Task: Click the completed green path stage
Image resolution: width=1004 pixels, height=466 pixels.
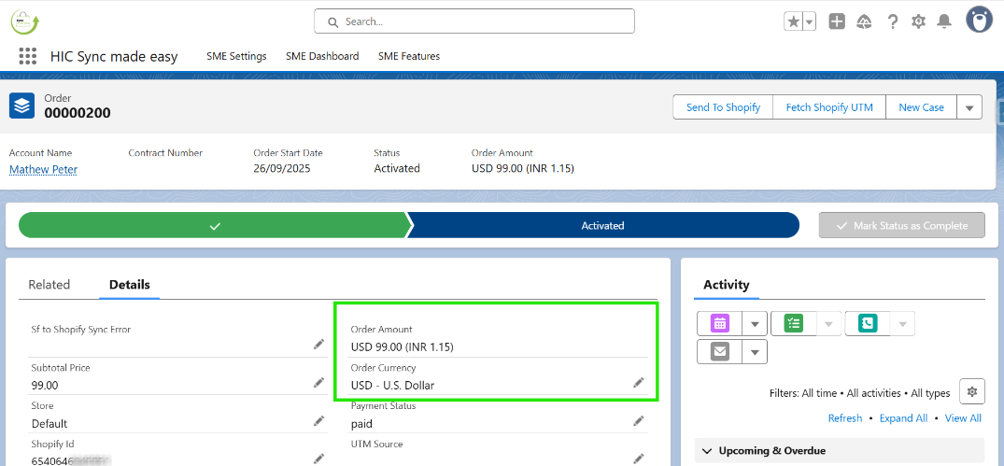Action: (x=215, y=225)
